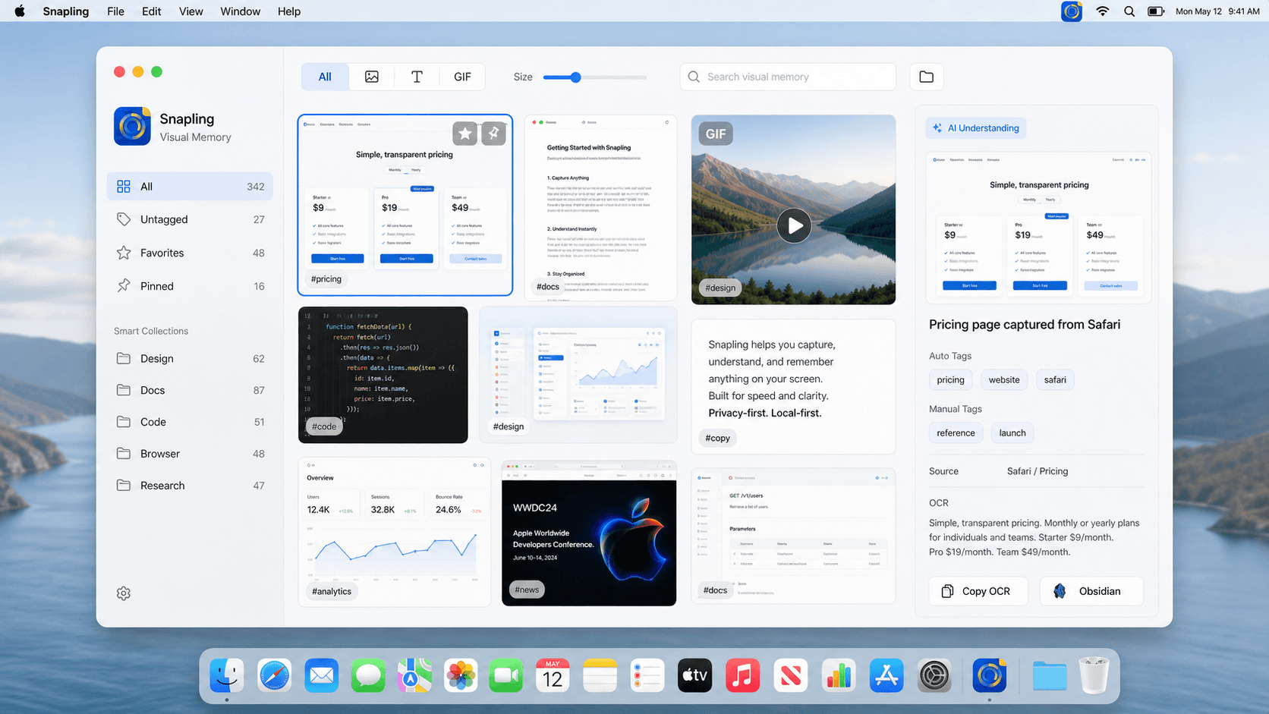Open Photos from the Dock

(x=461, y=675)
